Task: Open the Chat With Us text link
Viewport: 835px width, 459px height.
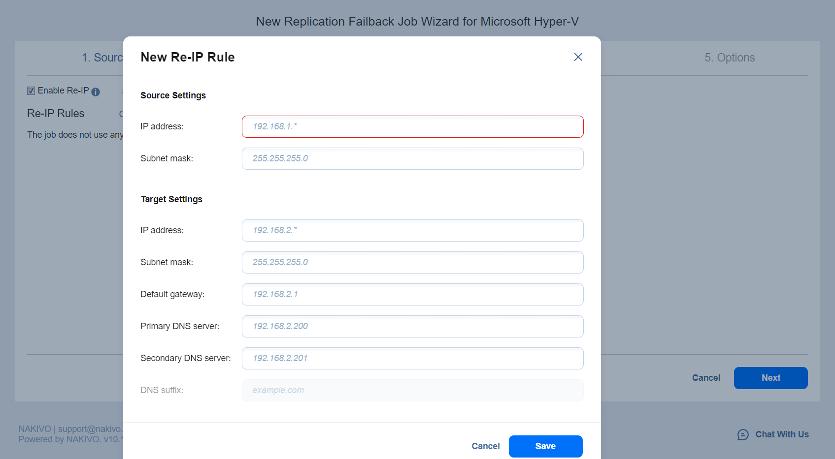Action: (782, 434)
